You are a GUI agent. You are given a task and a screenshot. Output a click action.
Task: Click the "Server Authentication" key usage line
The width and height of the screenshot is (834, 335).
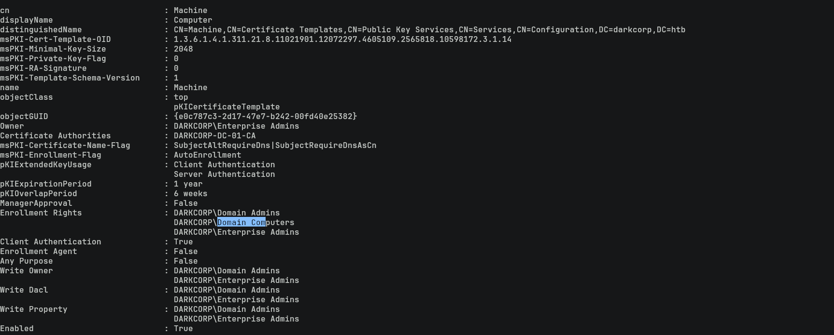pyautogui.click(x=224, y=174)
